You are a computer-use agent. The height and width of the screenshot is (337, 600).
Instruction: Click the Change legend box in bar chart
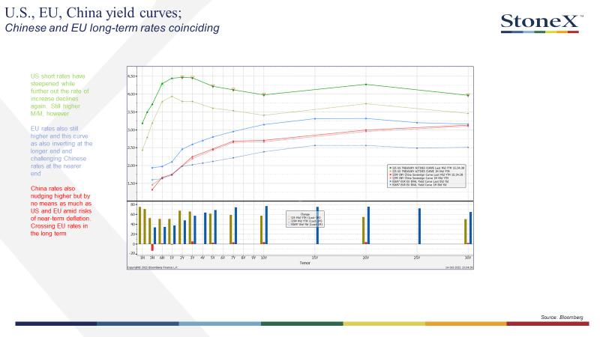coord(305,219)
